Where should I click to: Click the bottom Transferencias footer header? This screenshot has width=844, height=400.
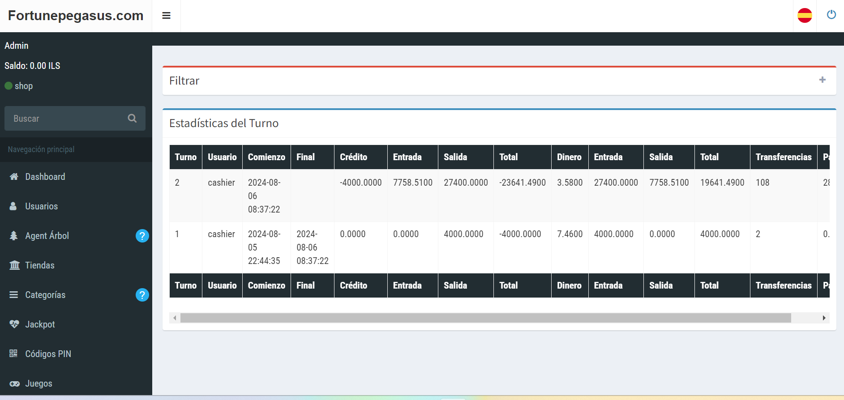pyautogui.click(x=784, y=285)
